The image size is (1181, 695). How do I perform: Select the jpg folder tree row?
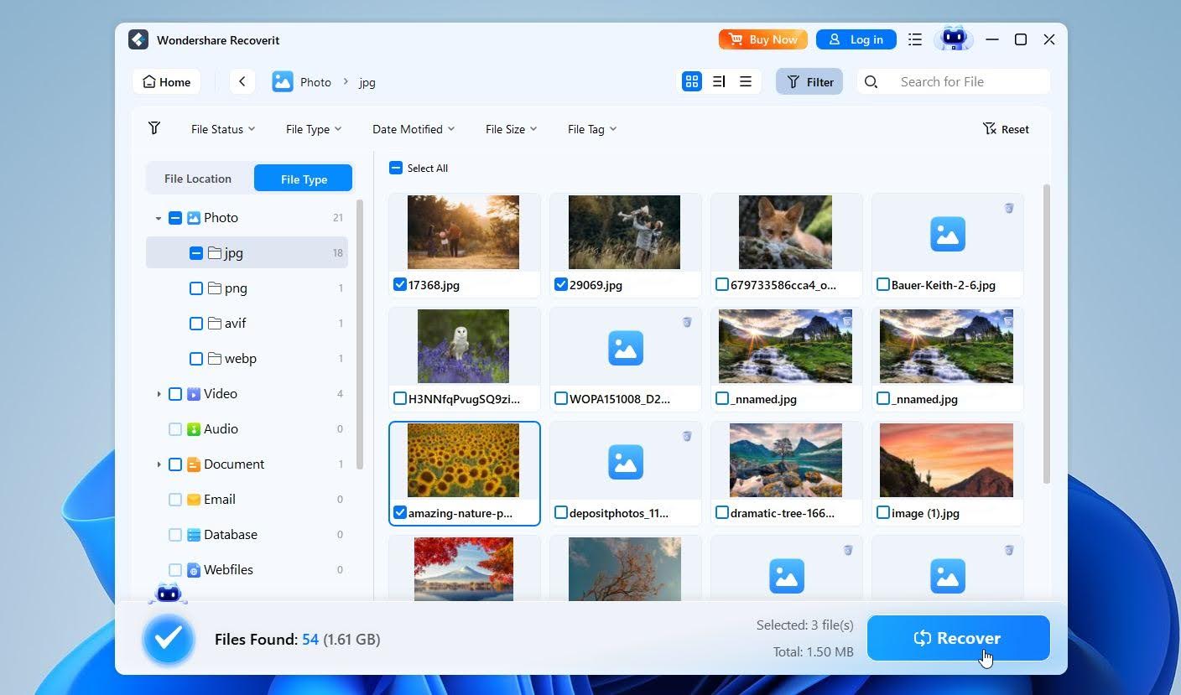pos(247,252)
